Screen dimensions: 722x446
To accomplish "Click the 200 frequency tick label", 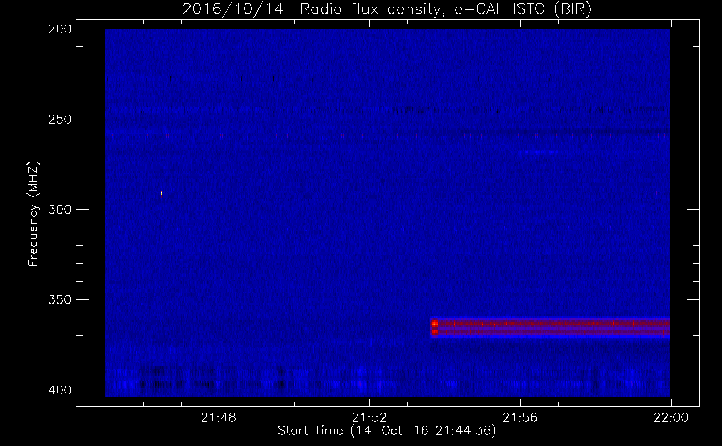I will (59, 29).
